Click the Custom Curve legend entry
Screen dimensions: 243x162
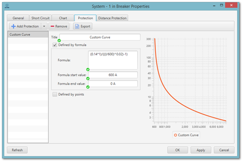click(186, 135)
